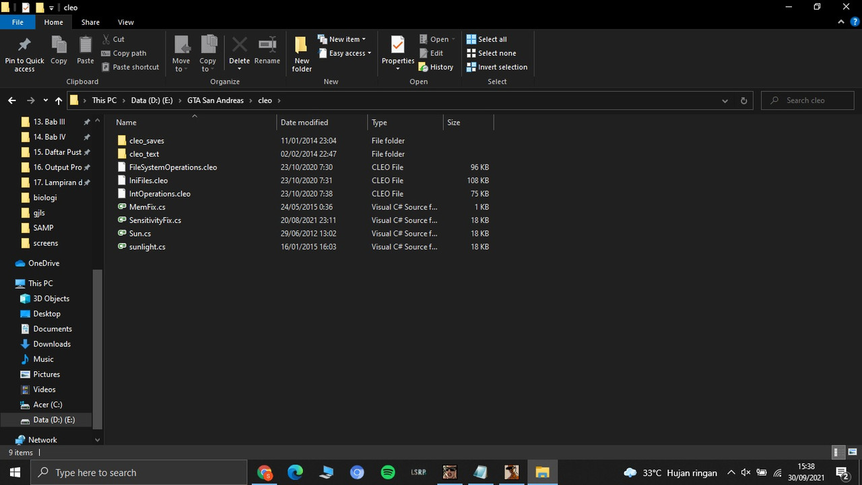Click Edit in the Open group
The width and height of the screenshot is (862, 485).
coord(431,53)
